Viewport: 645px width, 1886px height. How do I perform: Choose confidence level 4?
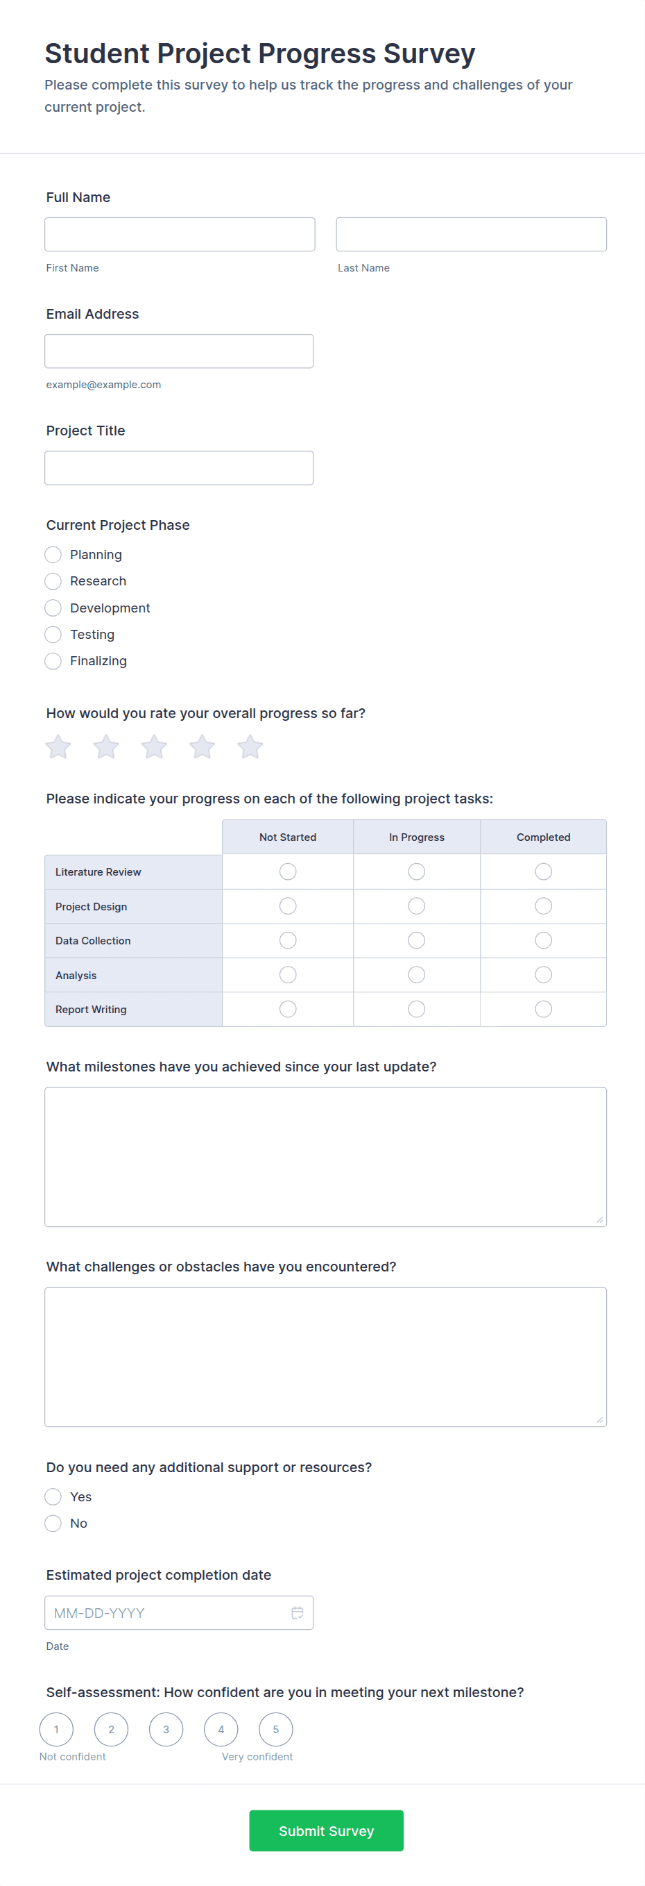click(x=221, y=1729)
